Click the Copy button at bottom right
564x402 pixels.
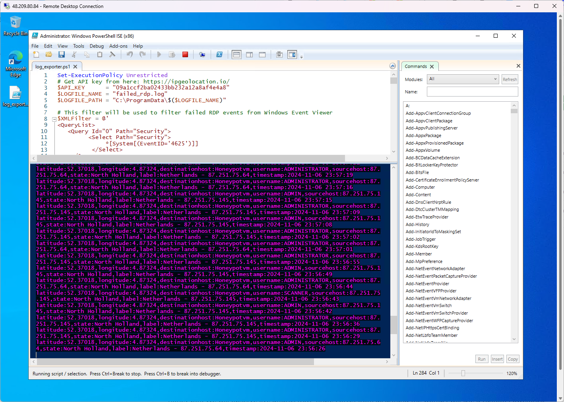coord(512,359)
